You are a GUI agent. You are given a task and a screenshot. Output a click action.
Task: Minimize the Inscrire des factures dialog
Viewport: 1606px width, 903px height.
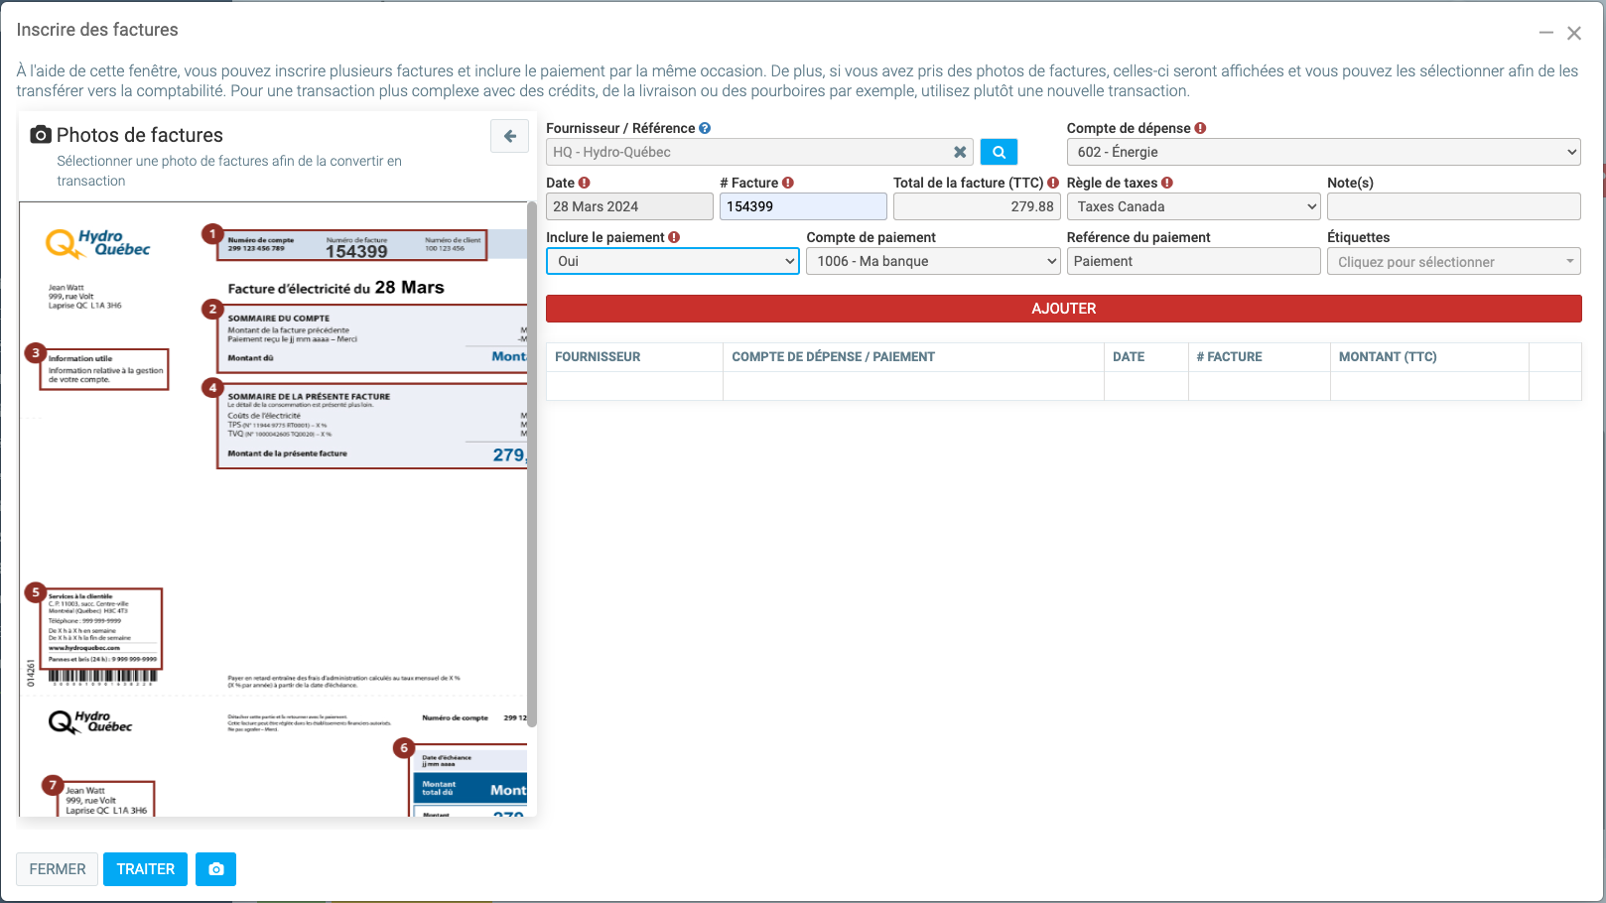(x=1545, y=33)
